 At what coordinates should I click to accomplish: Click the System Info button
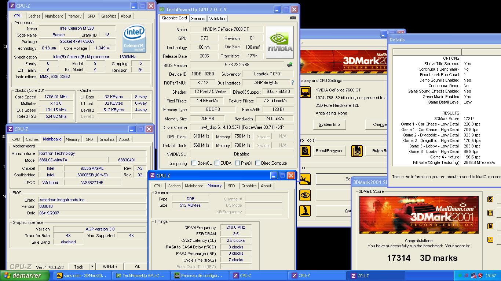329,124
